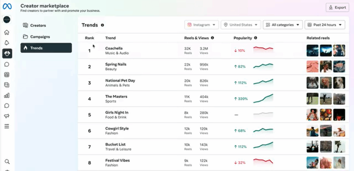Image resolution: width=354 pixels, height=171 pixels.
Task: Switch to the Creators tab
Action: (38, 25)
